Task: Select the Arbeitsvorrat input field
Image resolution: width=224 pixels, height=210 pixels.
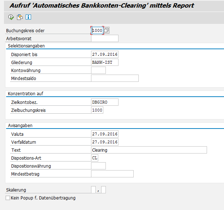Action: pos(104,38)
